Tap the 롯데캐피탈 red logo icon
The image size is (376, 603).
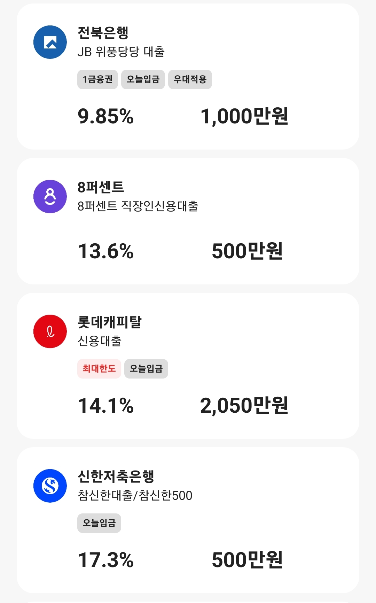coord(50,331)
